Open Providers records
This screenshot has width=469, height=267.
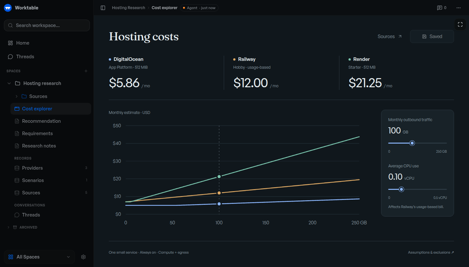51,168
